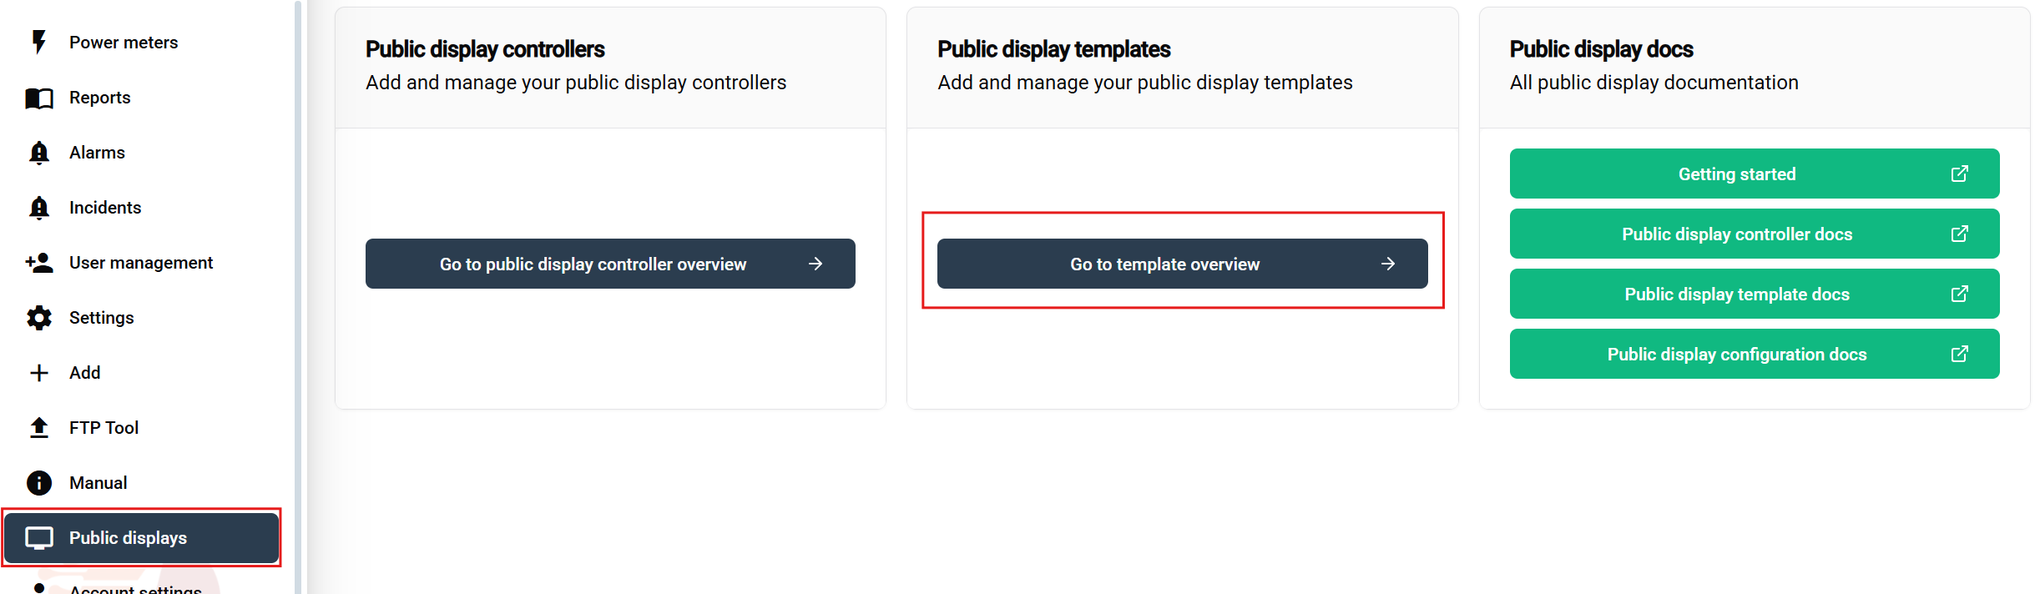The height and width of the screenshot is (594, 2040).
Task: Click the Alarms bell icon
Action: 38,153
